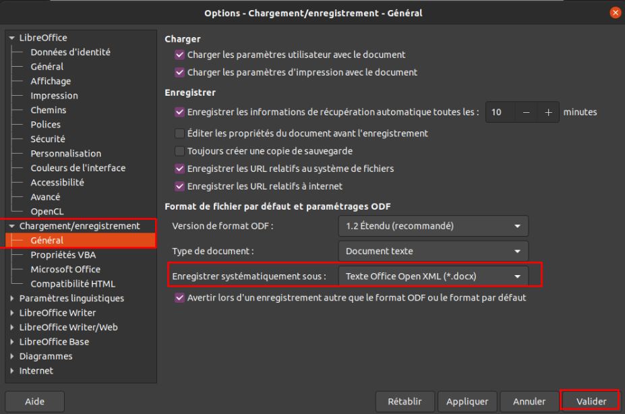Image resolution: width=625 pixels, height=414 pixels.
Task: Toggle automatic recovery information saving checkbox
Action: coord(180,112)
